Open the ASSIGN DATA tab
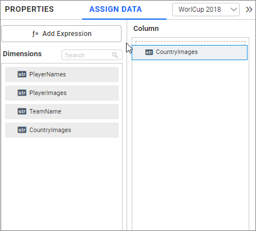The height and width of the screenshot is (231, 256). coord(115,9)
